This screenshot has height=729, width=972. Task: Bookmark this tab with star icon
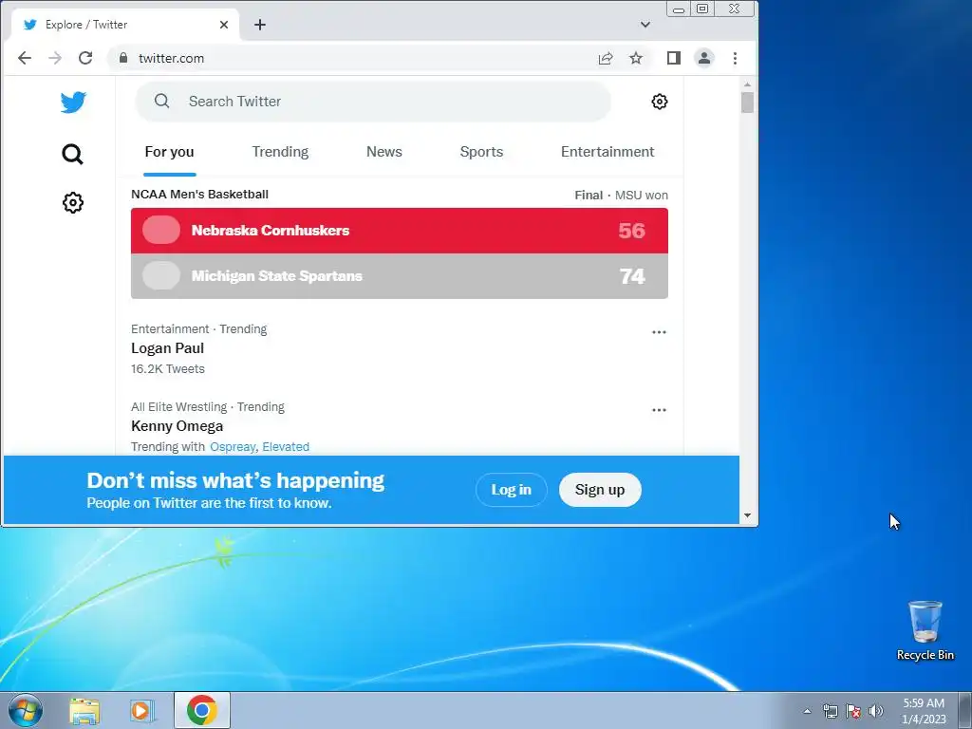(x=635, y=58)
